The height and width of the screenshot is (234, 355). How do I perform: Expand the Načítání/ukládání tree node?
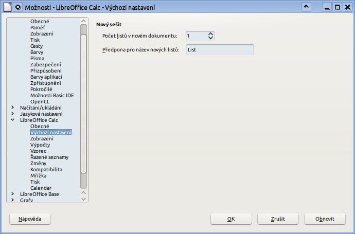coord(13,107)
